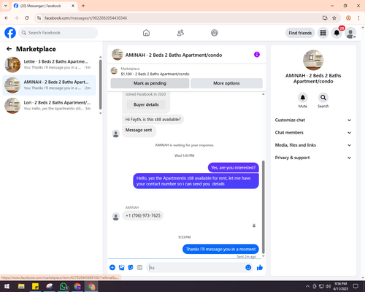Go to the Home feed icon
Screen dimensions: 365x292
coord(146,33)
